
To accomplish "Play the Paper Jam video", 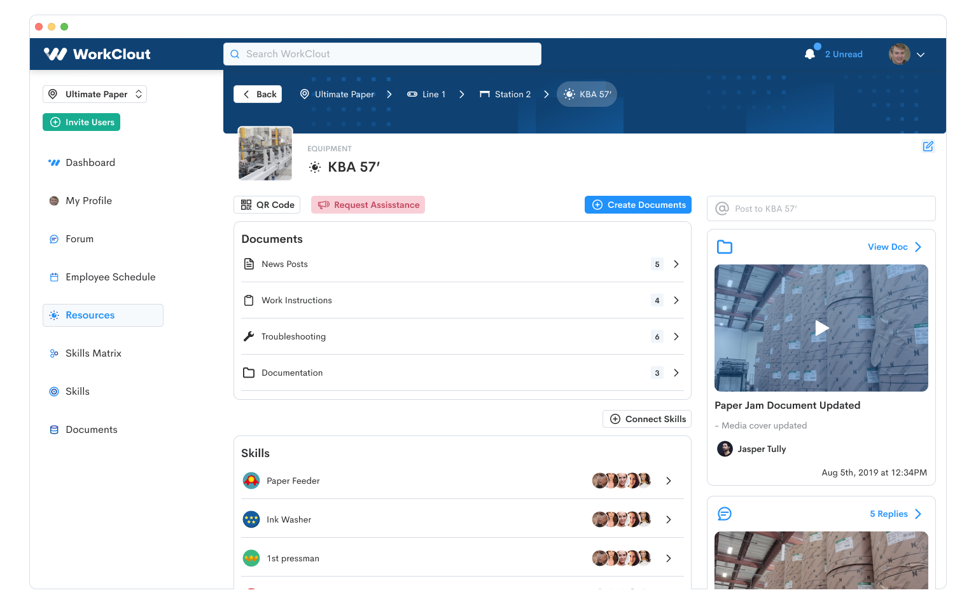I will (821, 327).
